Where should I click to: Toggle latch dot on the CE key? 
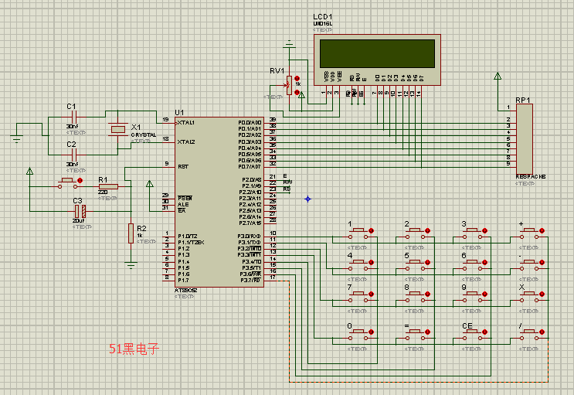pyautogui.click(x=484, y=332)
